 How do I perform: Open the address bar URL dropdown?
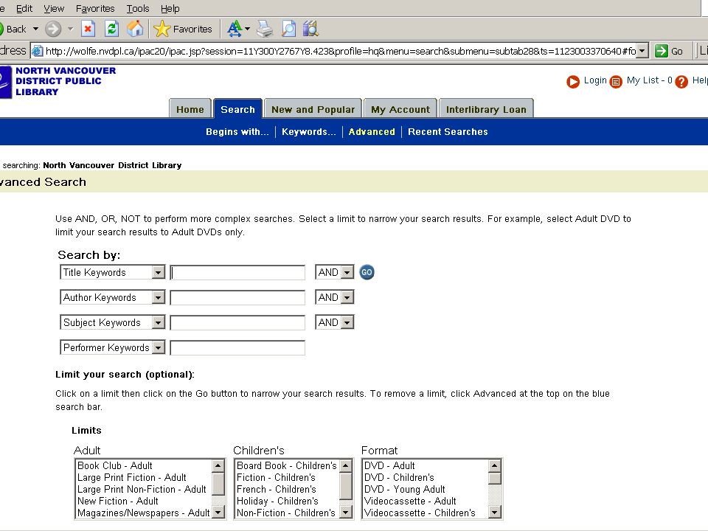click(x=642, y=51)
